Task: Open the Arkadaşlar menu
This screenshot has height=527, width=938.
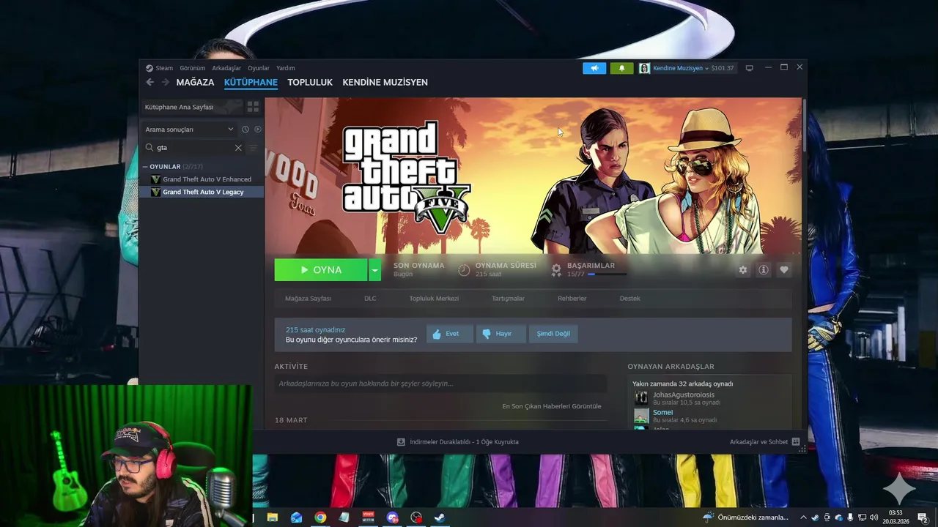Action: pos(226,68)
